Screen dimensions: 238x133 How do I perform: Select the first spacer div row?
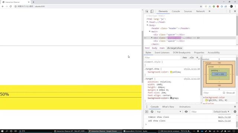click(x=169, y=35)
